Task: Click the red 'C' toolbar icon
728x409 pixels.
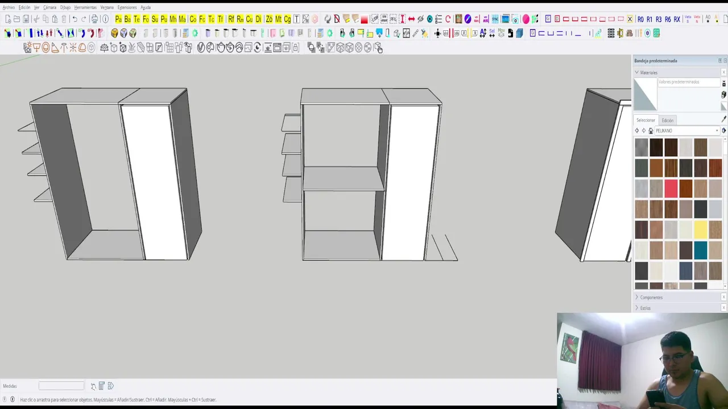Action: point(448,19)
